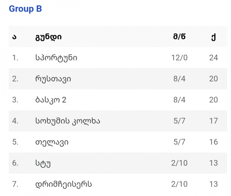Click rank number 7 in table
Viewport: 231px width, 196px height.
pos(15,184)
